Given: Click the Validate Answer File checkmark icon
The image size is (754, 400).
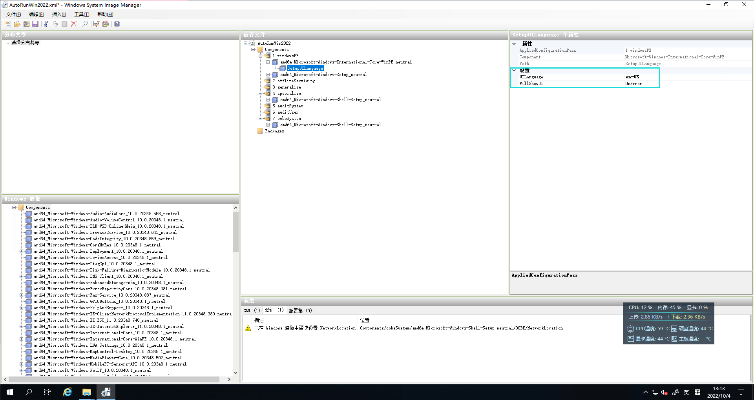Looking at the screenshot, I should (x=96, y=24).
